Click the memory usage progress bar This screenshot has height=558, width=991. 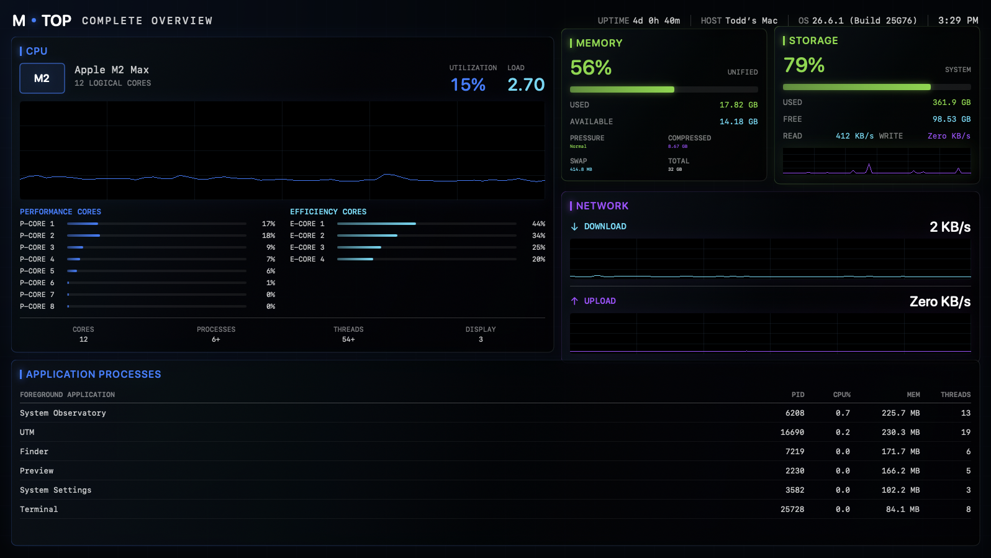(664, 89)
